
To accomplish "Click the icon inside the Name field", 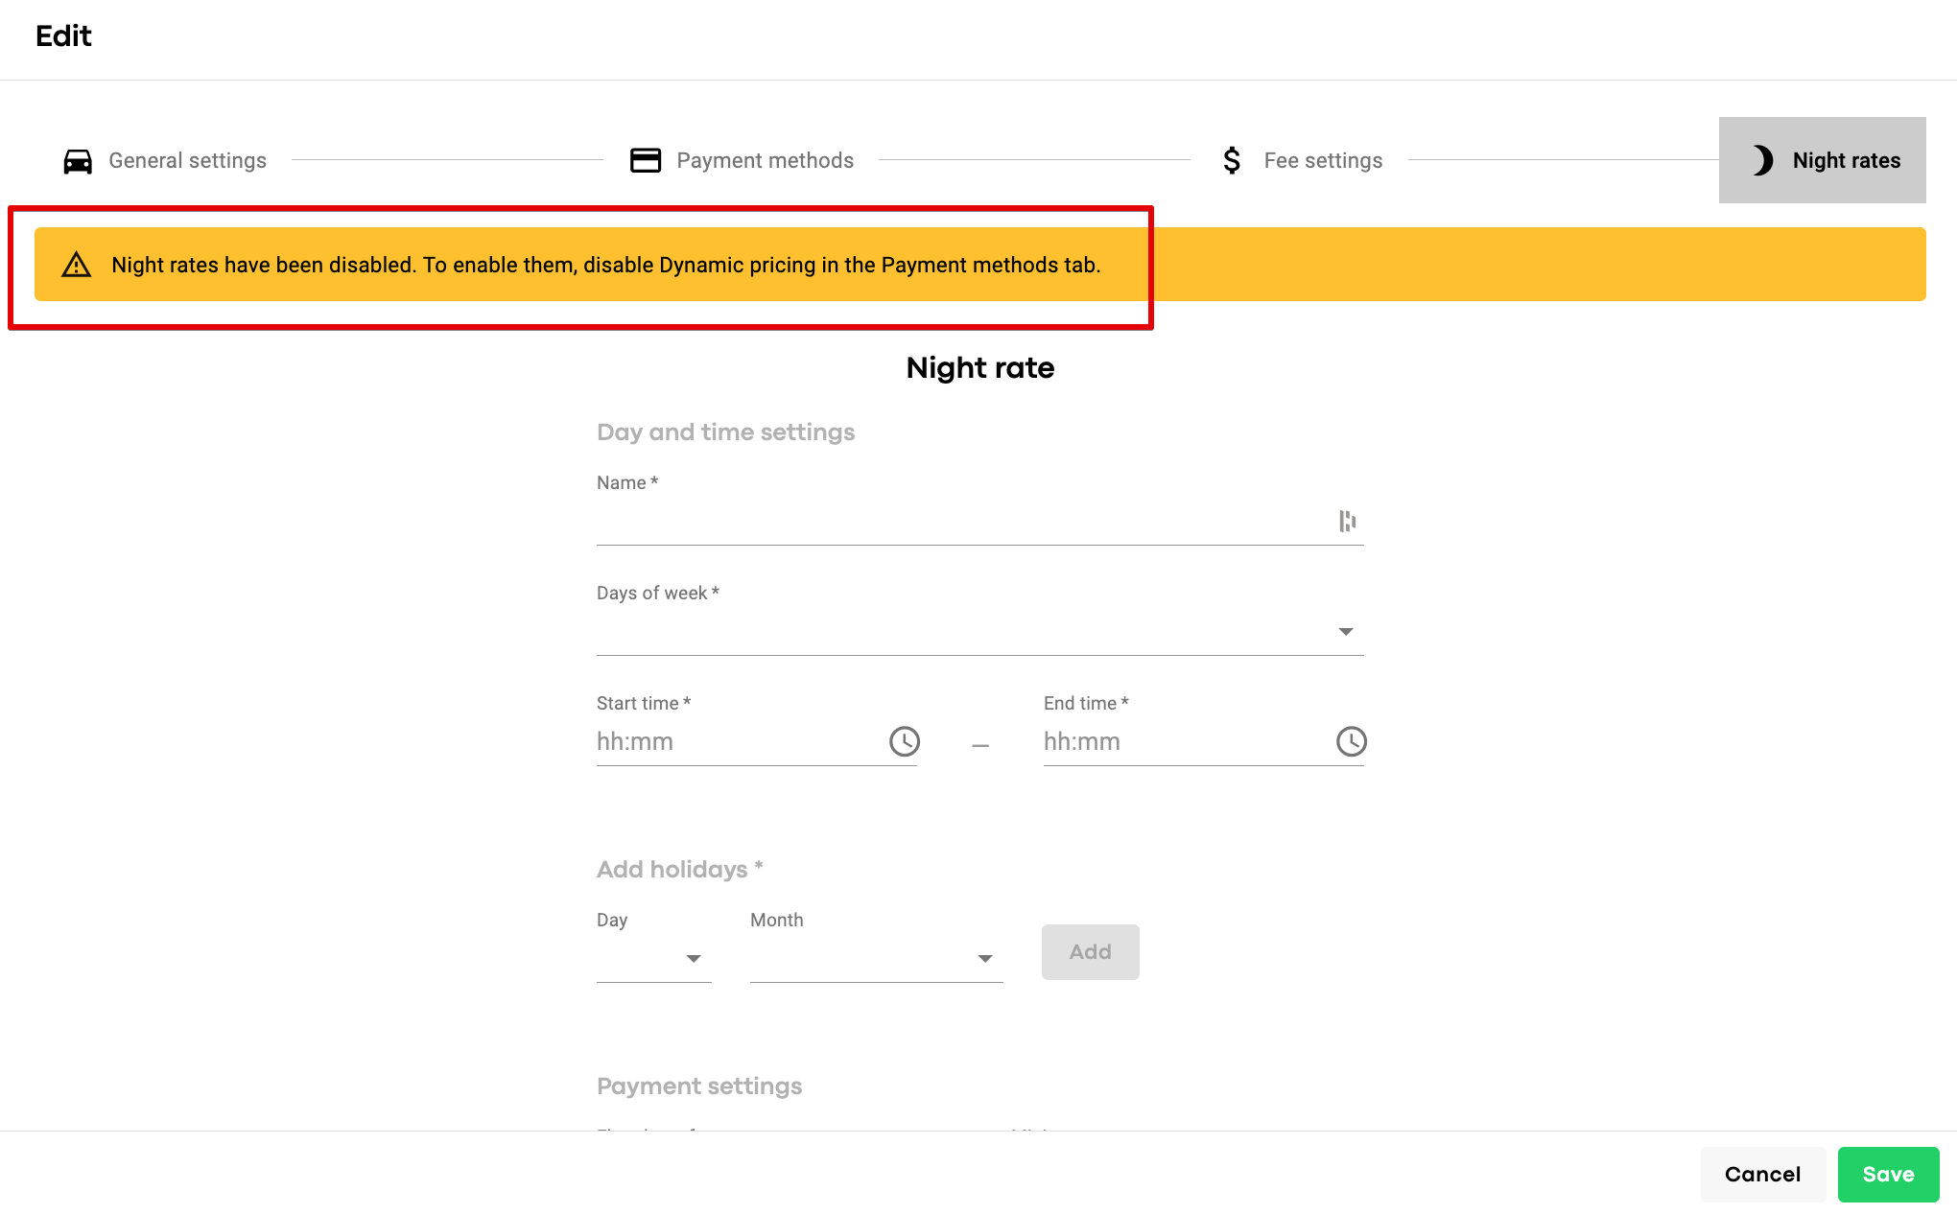I will [1347, 521].
